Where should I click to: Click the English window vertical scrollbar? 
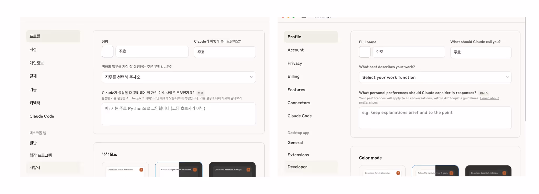point(525,69)
